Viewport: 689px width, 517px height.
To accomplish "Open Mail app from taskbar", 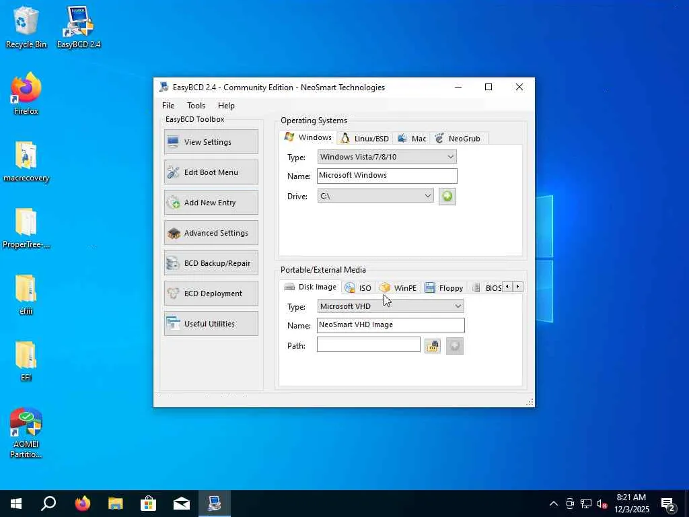I will click(182, 504).
